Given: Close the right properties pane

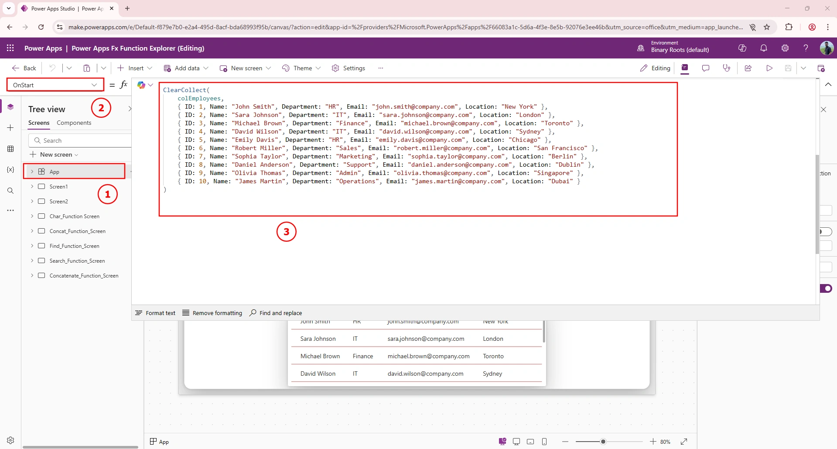Looking at the screenshot, I should (x=823, y=110).
